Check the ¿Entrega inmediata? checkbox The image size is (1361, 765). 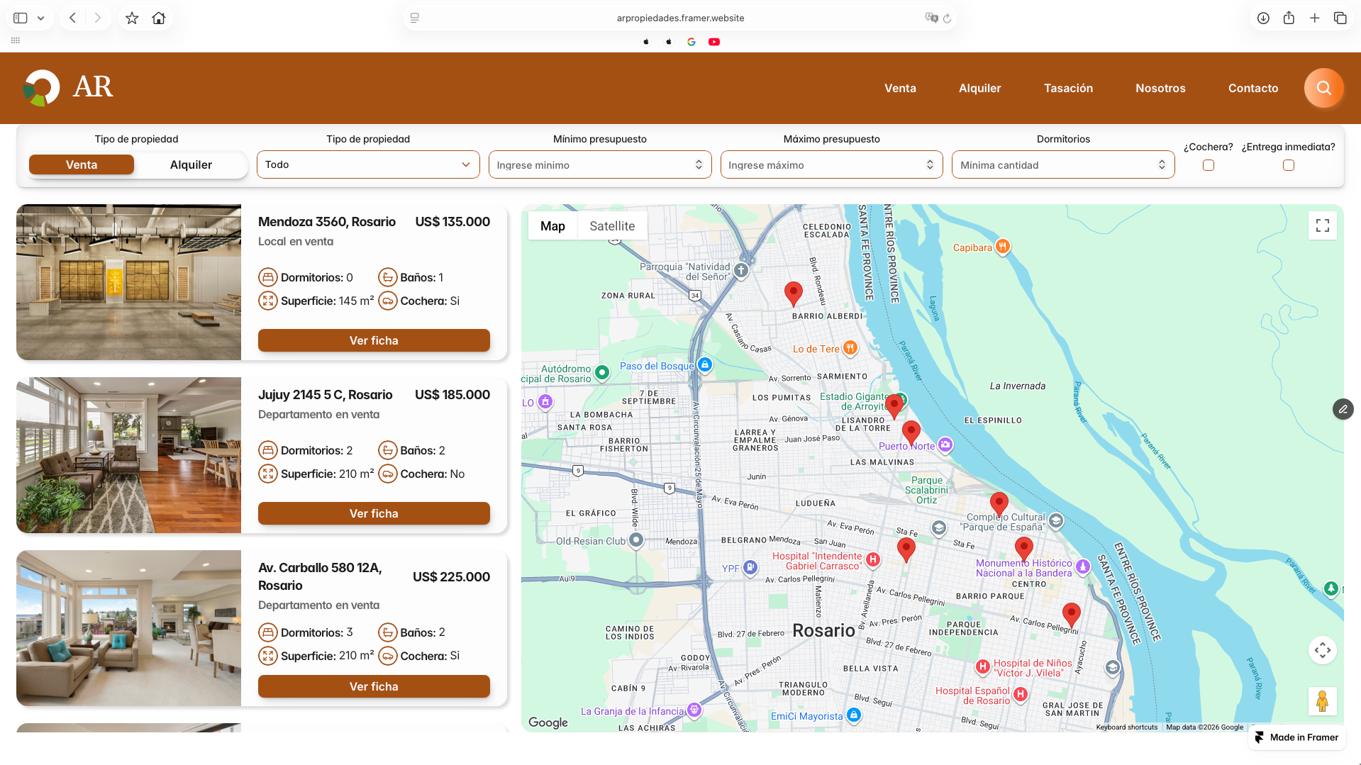pyautogui.click(x=1289, y=165)
